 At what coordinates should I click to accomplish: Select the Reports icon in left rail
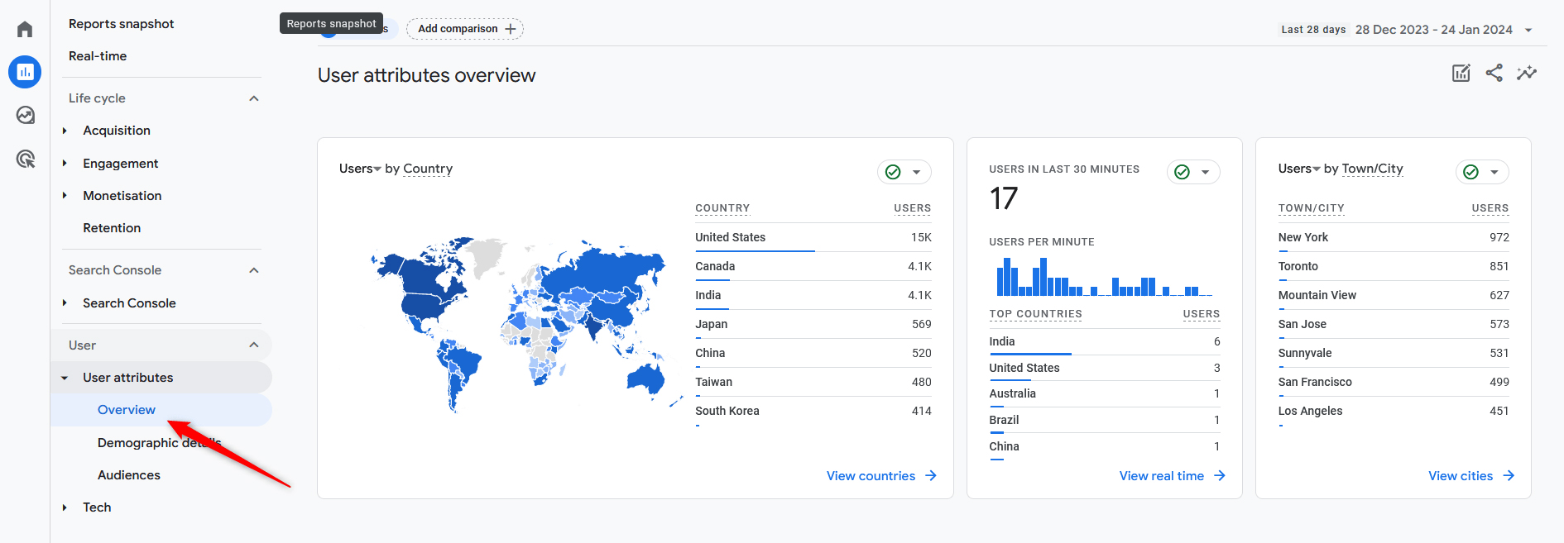[25, 72]
